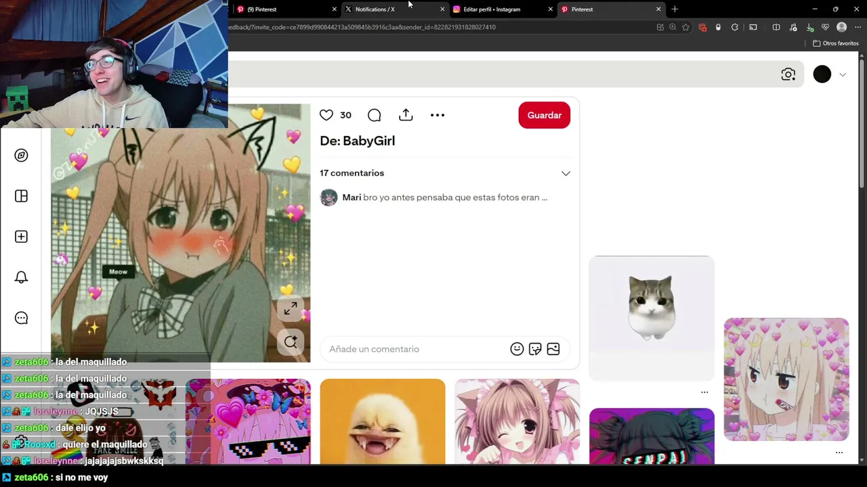The width and height of the screenshot is (867, 487).
Task: Expand the pin image to fullscreen
Action: tap(291, 308)
